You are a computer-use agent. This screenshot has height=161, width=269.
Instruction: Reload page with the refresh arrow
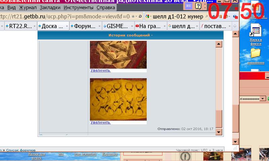pos(140,16)
